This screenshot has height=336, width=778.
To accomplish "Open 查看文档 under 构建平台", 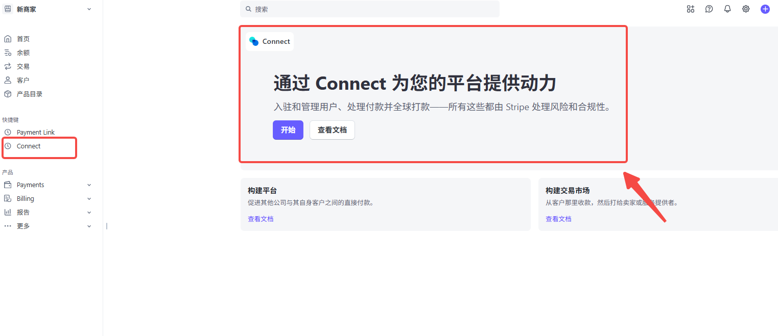I will coord(261,218).
